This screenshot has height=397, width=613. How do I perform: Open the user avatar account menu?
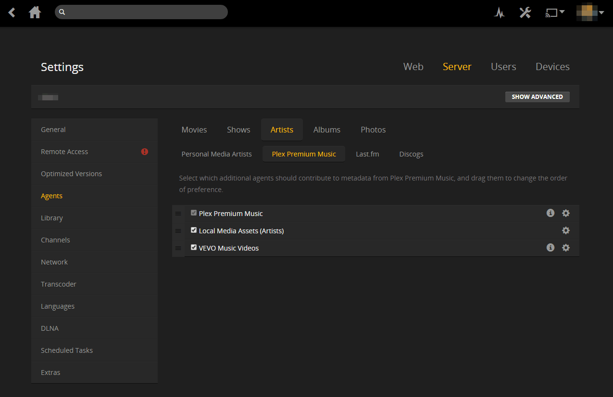coord(590,12)
